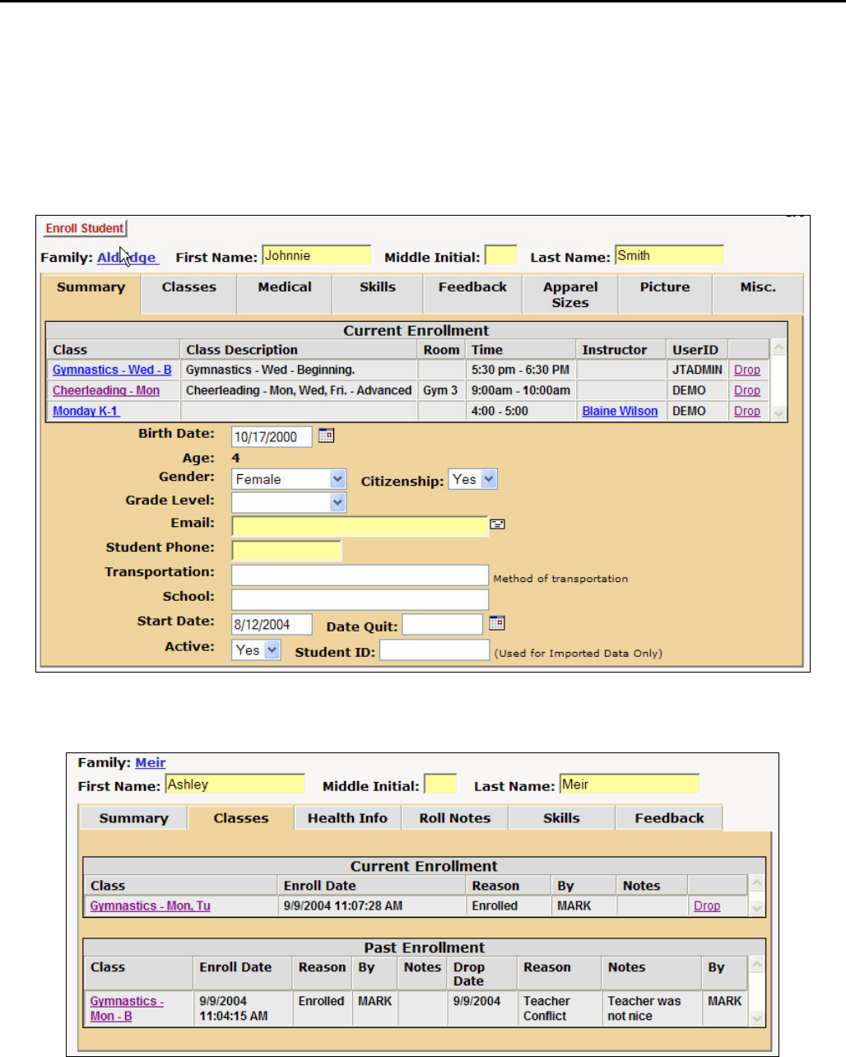Click First Name field containing Johnnie
The height and width of the screenshot is (1057, 846).
[317, 256]
